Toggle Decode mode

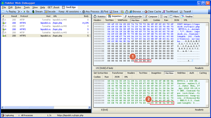(50, 12)
